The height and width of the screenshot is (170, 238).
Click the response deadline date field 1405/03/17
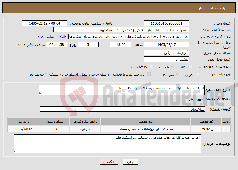coord(166,44)
